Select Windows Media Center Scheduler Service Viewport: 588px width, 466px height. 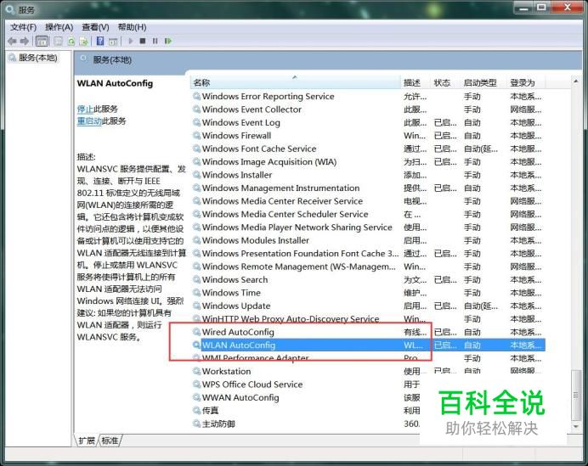click(x=368, y=214)
